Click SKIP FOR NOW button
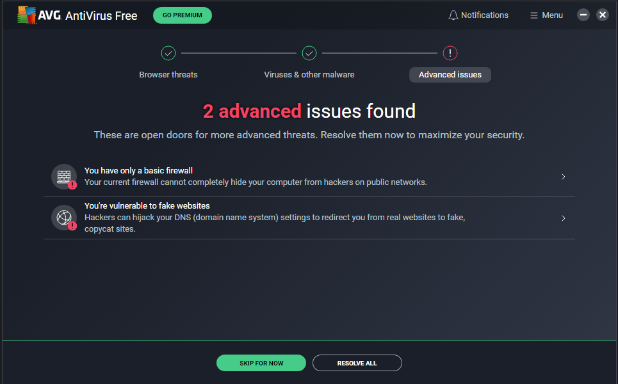 pyautogui.click(x=261, y=363)
